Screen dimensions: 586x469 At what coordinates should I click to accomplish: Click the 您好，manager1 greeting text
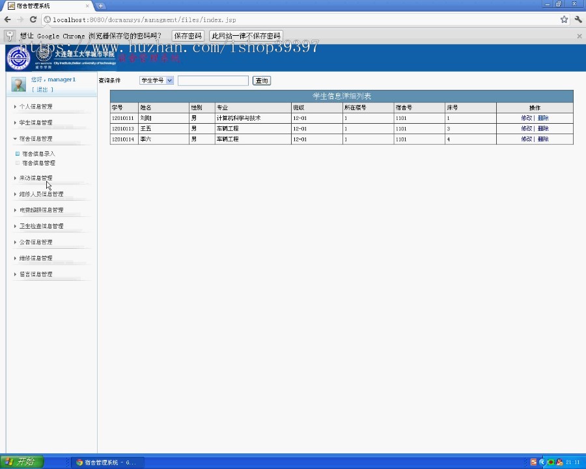click(x=53, y=79)
